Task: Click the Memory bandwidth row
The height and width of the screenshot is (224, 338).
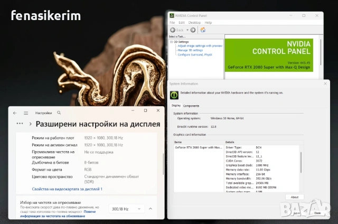Action: (x=262, y=179)
